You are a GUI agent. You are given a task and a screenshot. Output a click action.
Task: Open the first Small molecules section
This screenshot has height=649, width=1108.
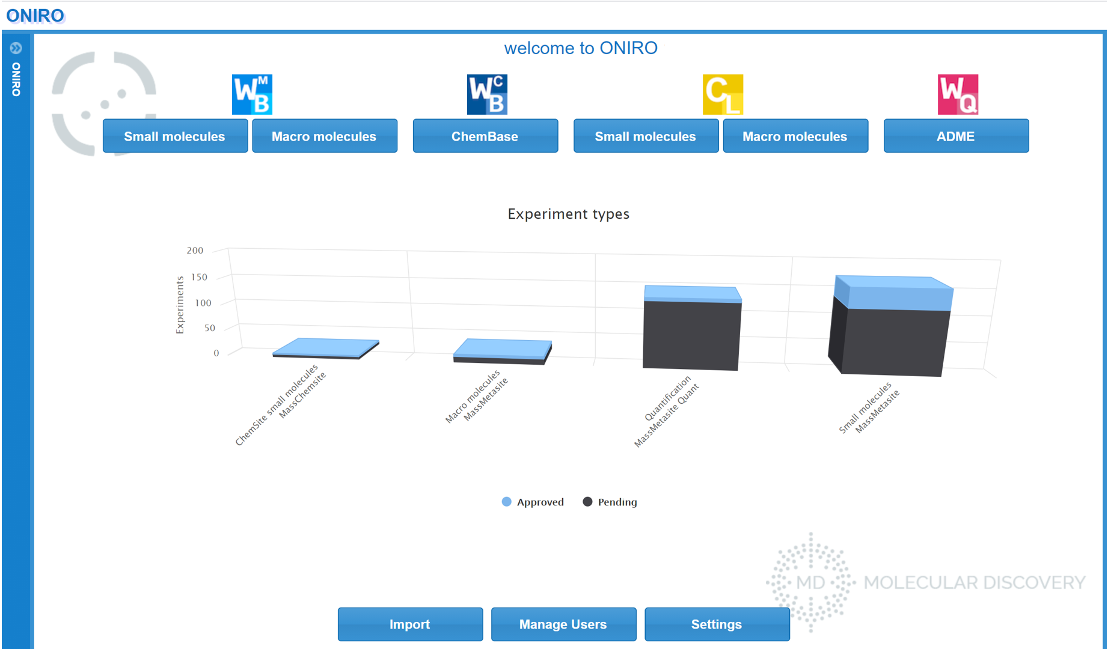pos(174,136)
